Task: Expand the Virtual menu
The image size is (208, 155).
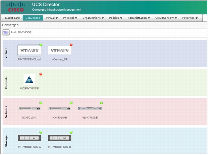Action: (52, 18)
